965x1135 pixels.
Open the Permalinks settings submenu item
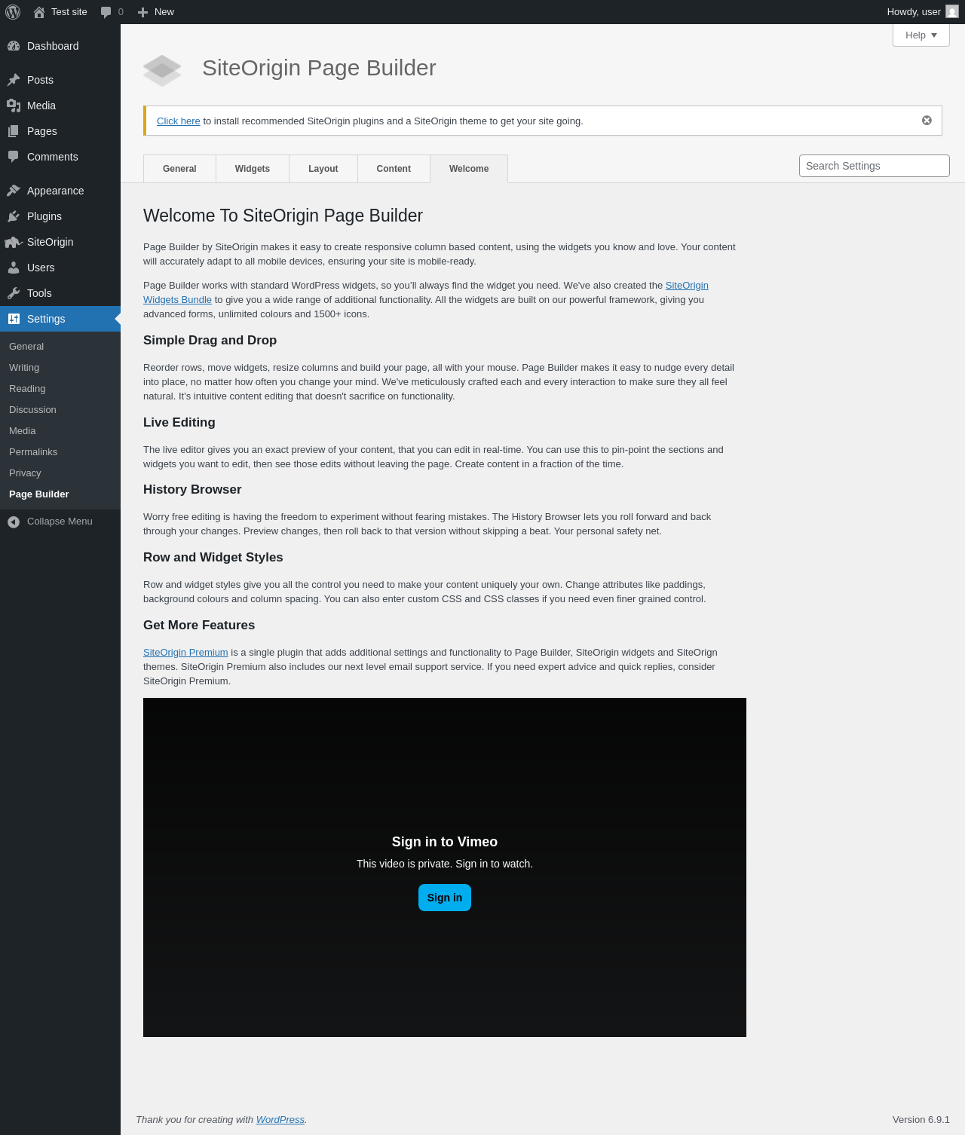33,452
